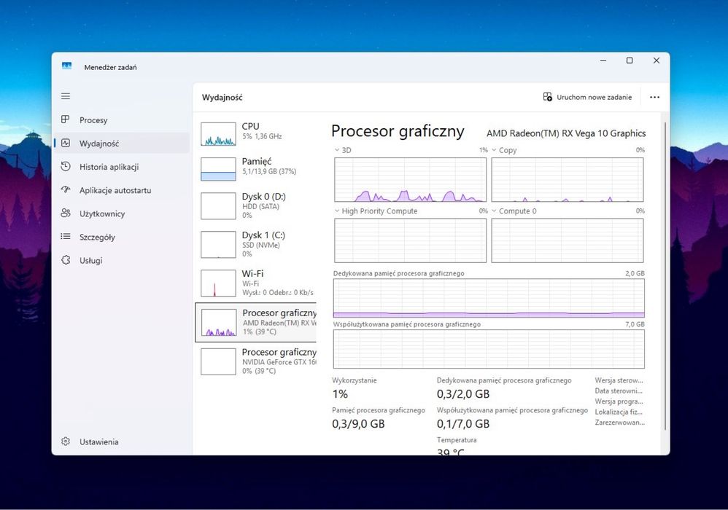
Task: Select the CPU performance entry
Action: [256, 133]
